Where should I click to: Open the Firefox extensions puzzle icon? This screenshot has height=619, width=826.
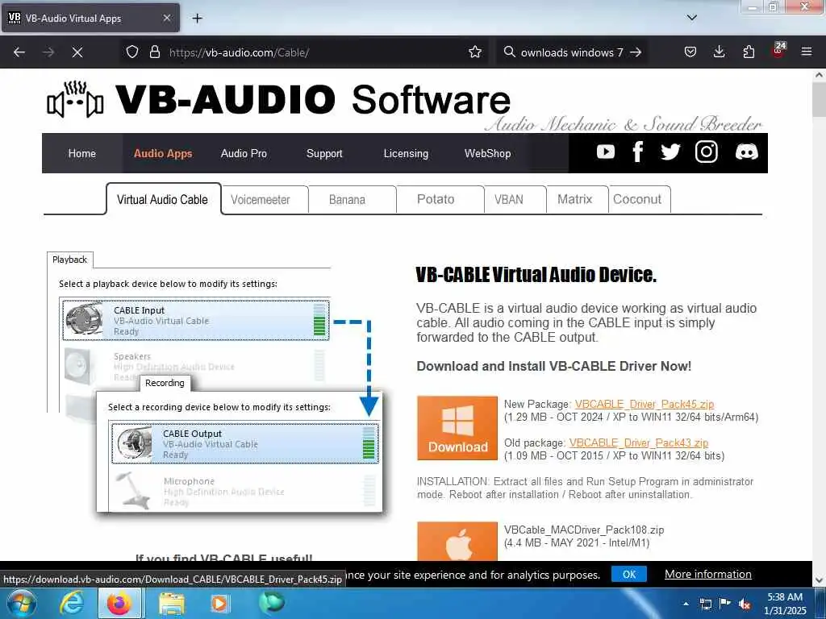749,52
